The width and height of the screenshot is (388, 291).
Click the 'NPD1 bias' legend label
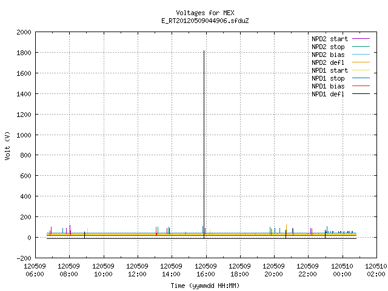(x=328, y=86)
